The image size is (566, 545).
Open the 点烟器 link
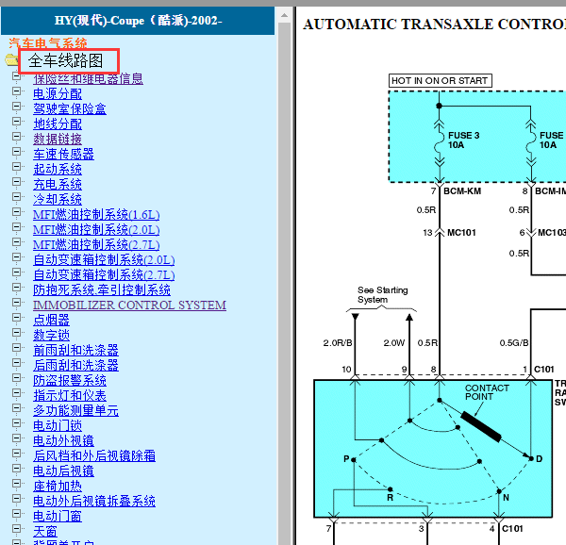click(x=51, y=321)
